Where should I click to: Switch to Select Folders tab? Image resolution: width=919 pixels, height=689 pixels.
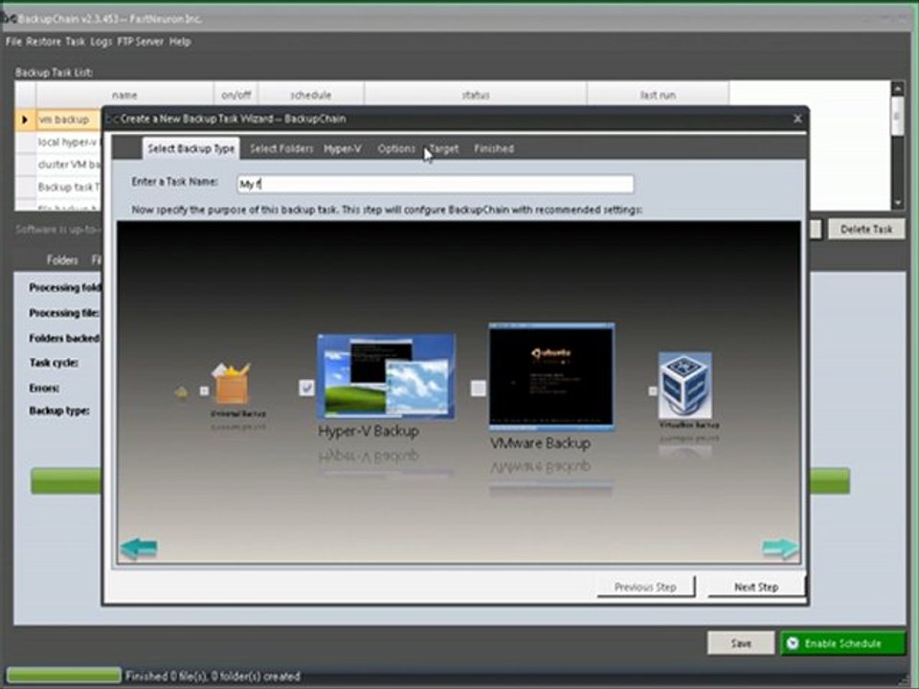point(281,149)
